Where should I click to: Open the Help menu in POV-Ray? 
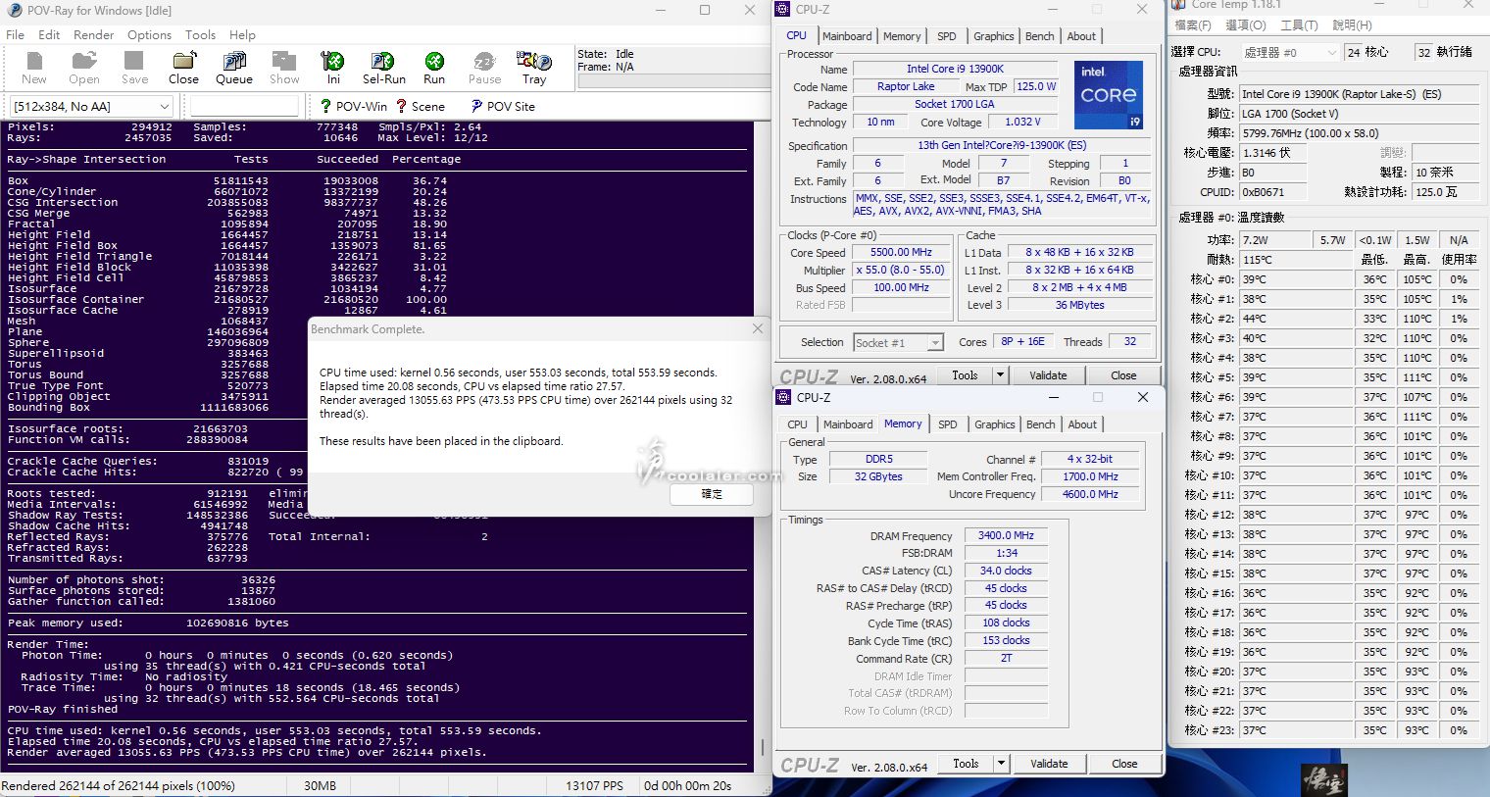click(242, 34)
